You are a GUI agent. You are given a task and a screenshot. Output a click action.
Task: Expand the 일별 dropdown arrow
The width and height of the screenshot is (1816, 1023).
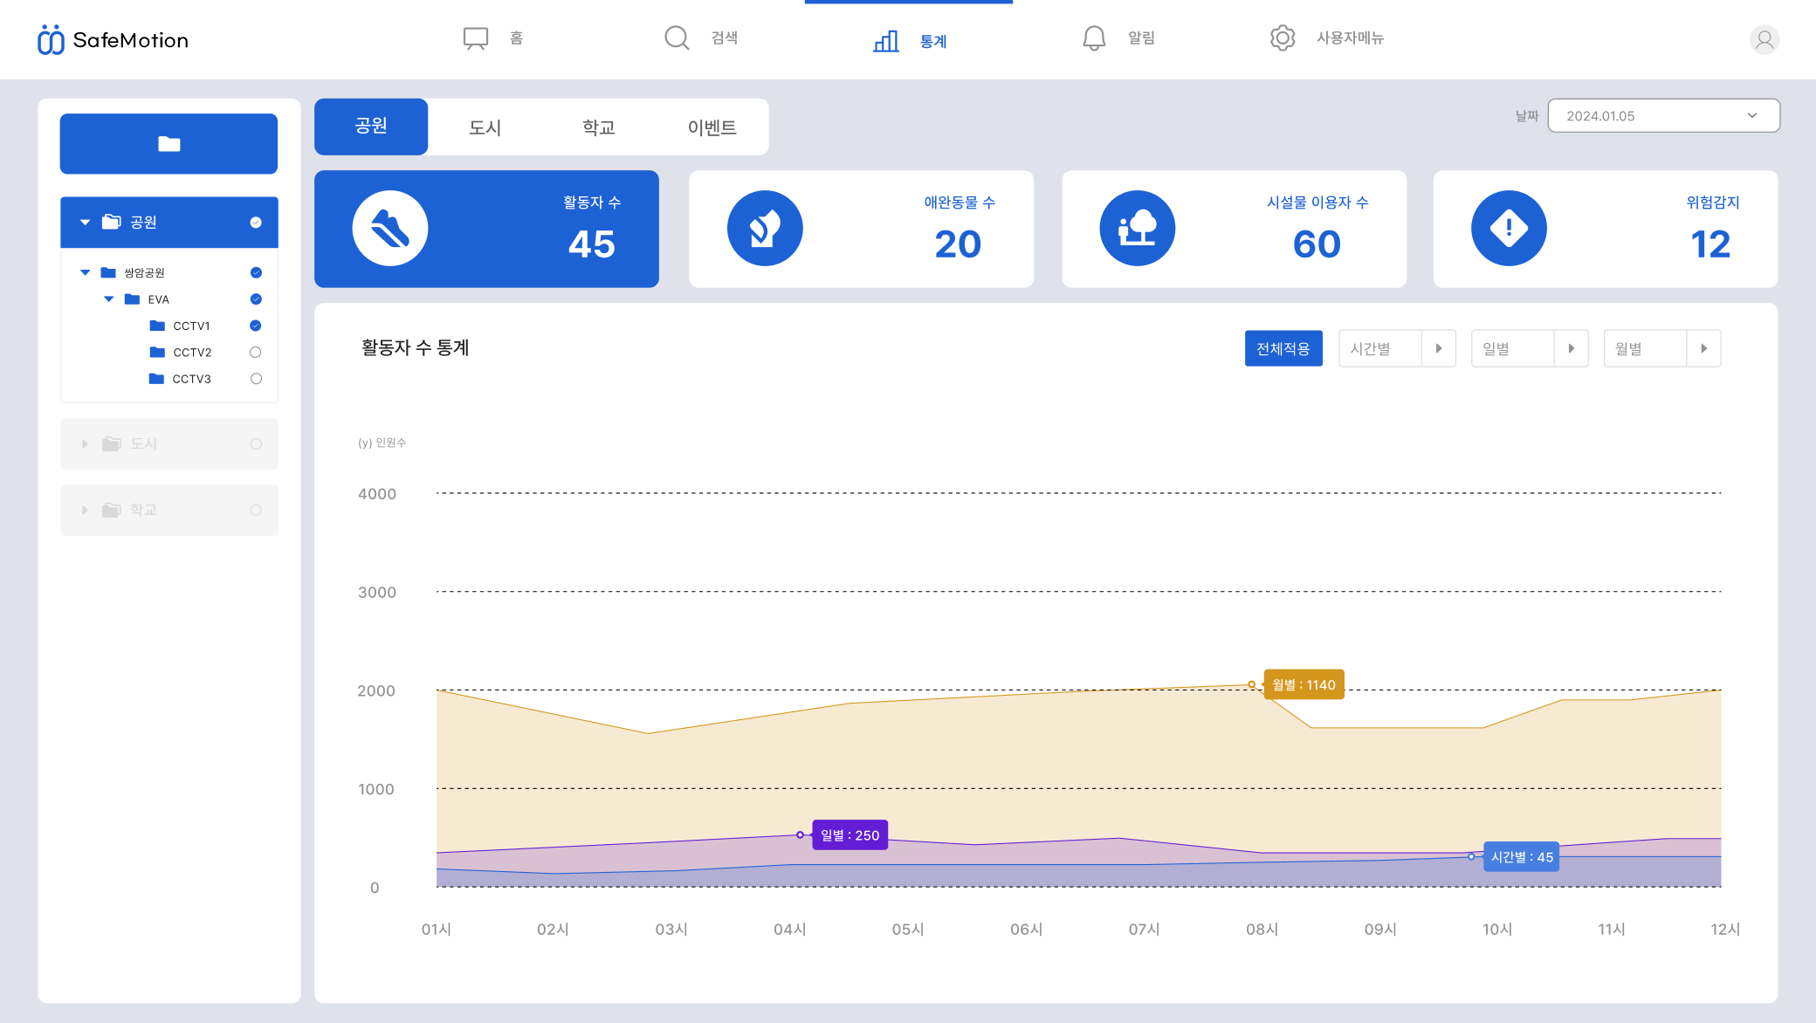(1572, 348)
